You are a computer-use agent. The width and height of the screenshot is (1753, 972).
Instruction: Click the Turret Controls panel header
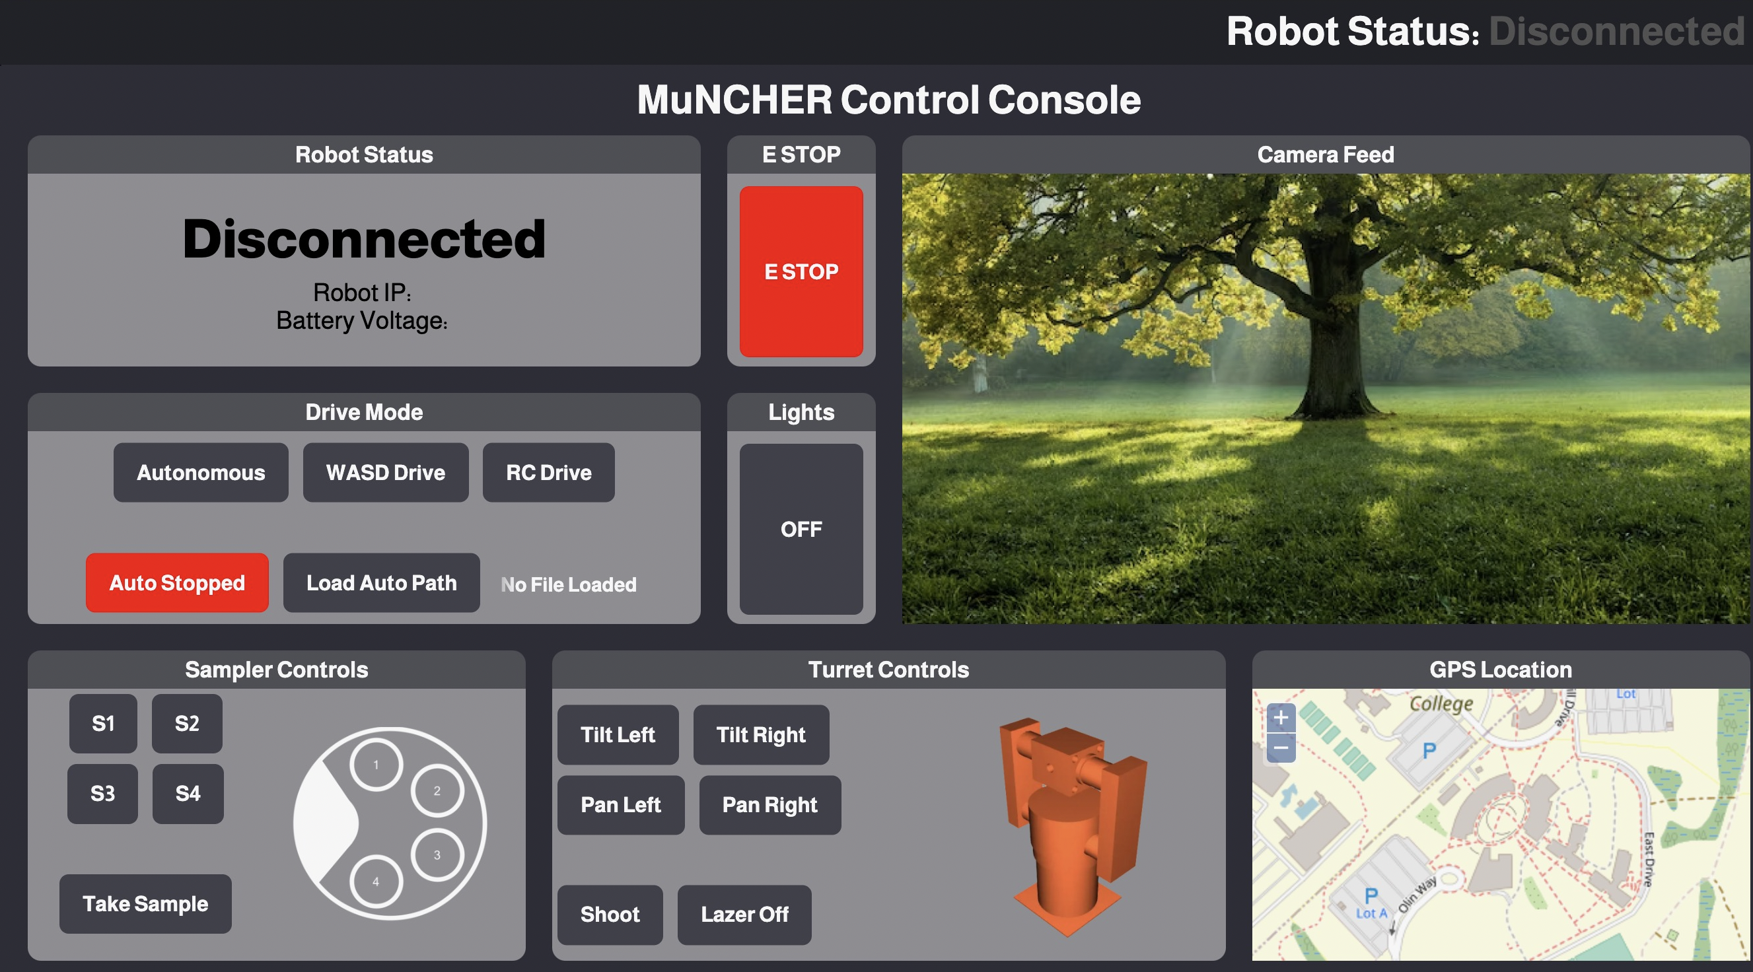tap(889, 670)
